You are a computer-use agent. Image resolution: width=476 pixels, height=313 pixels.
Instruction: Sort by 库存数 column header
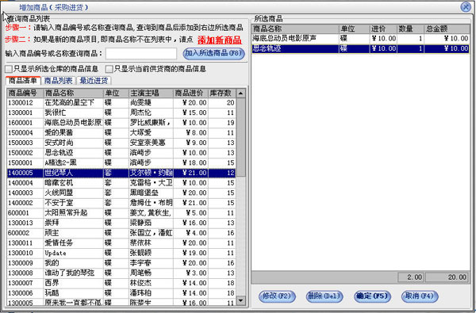222,94
